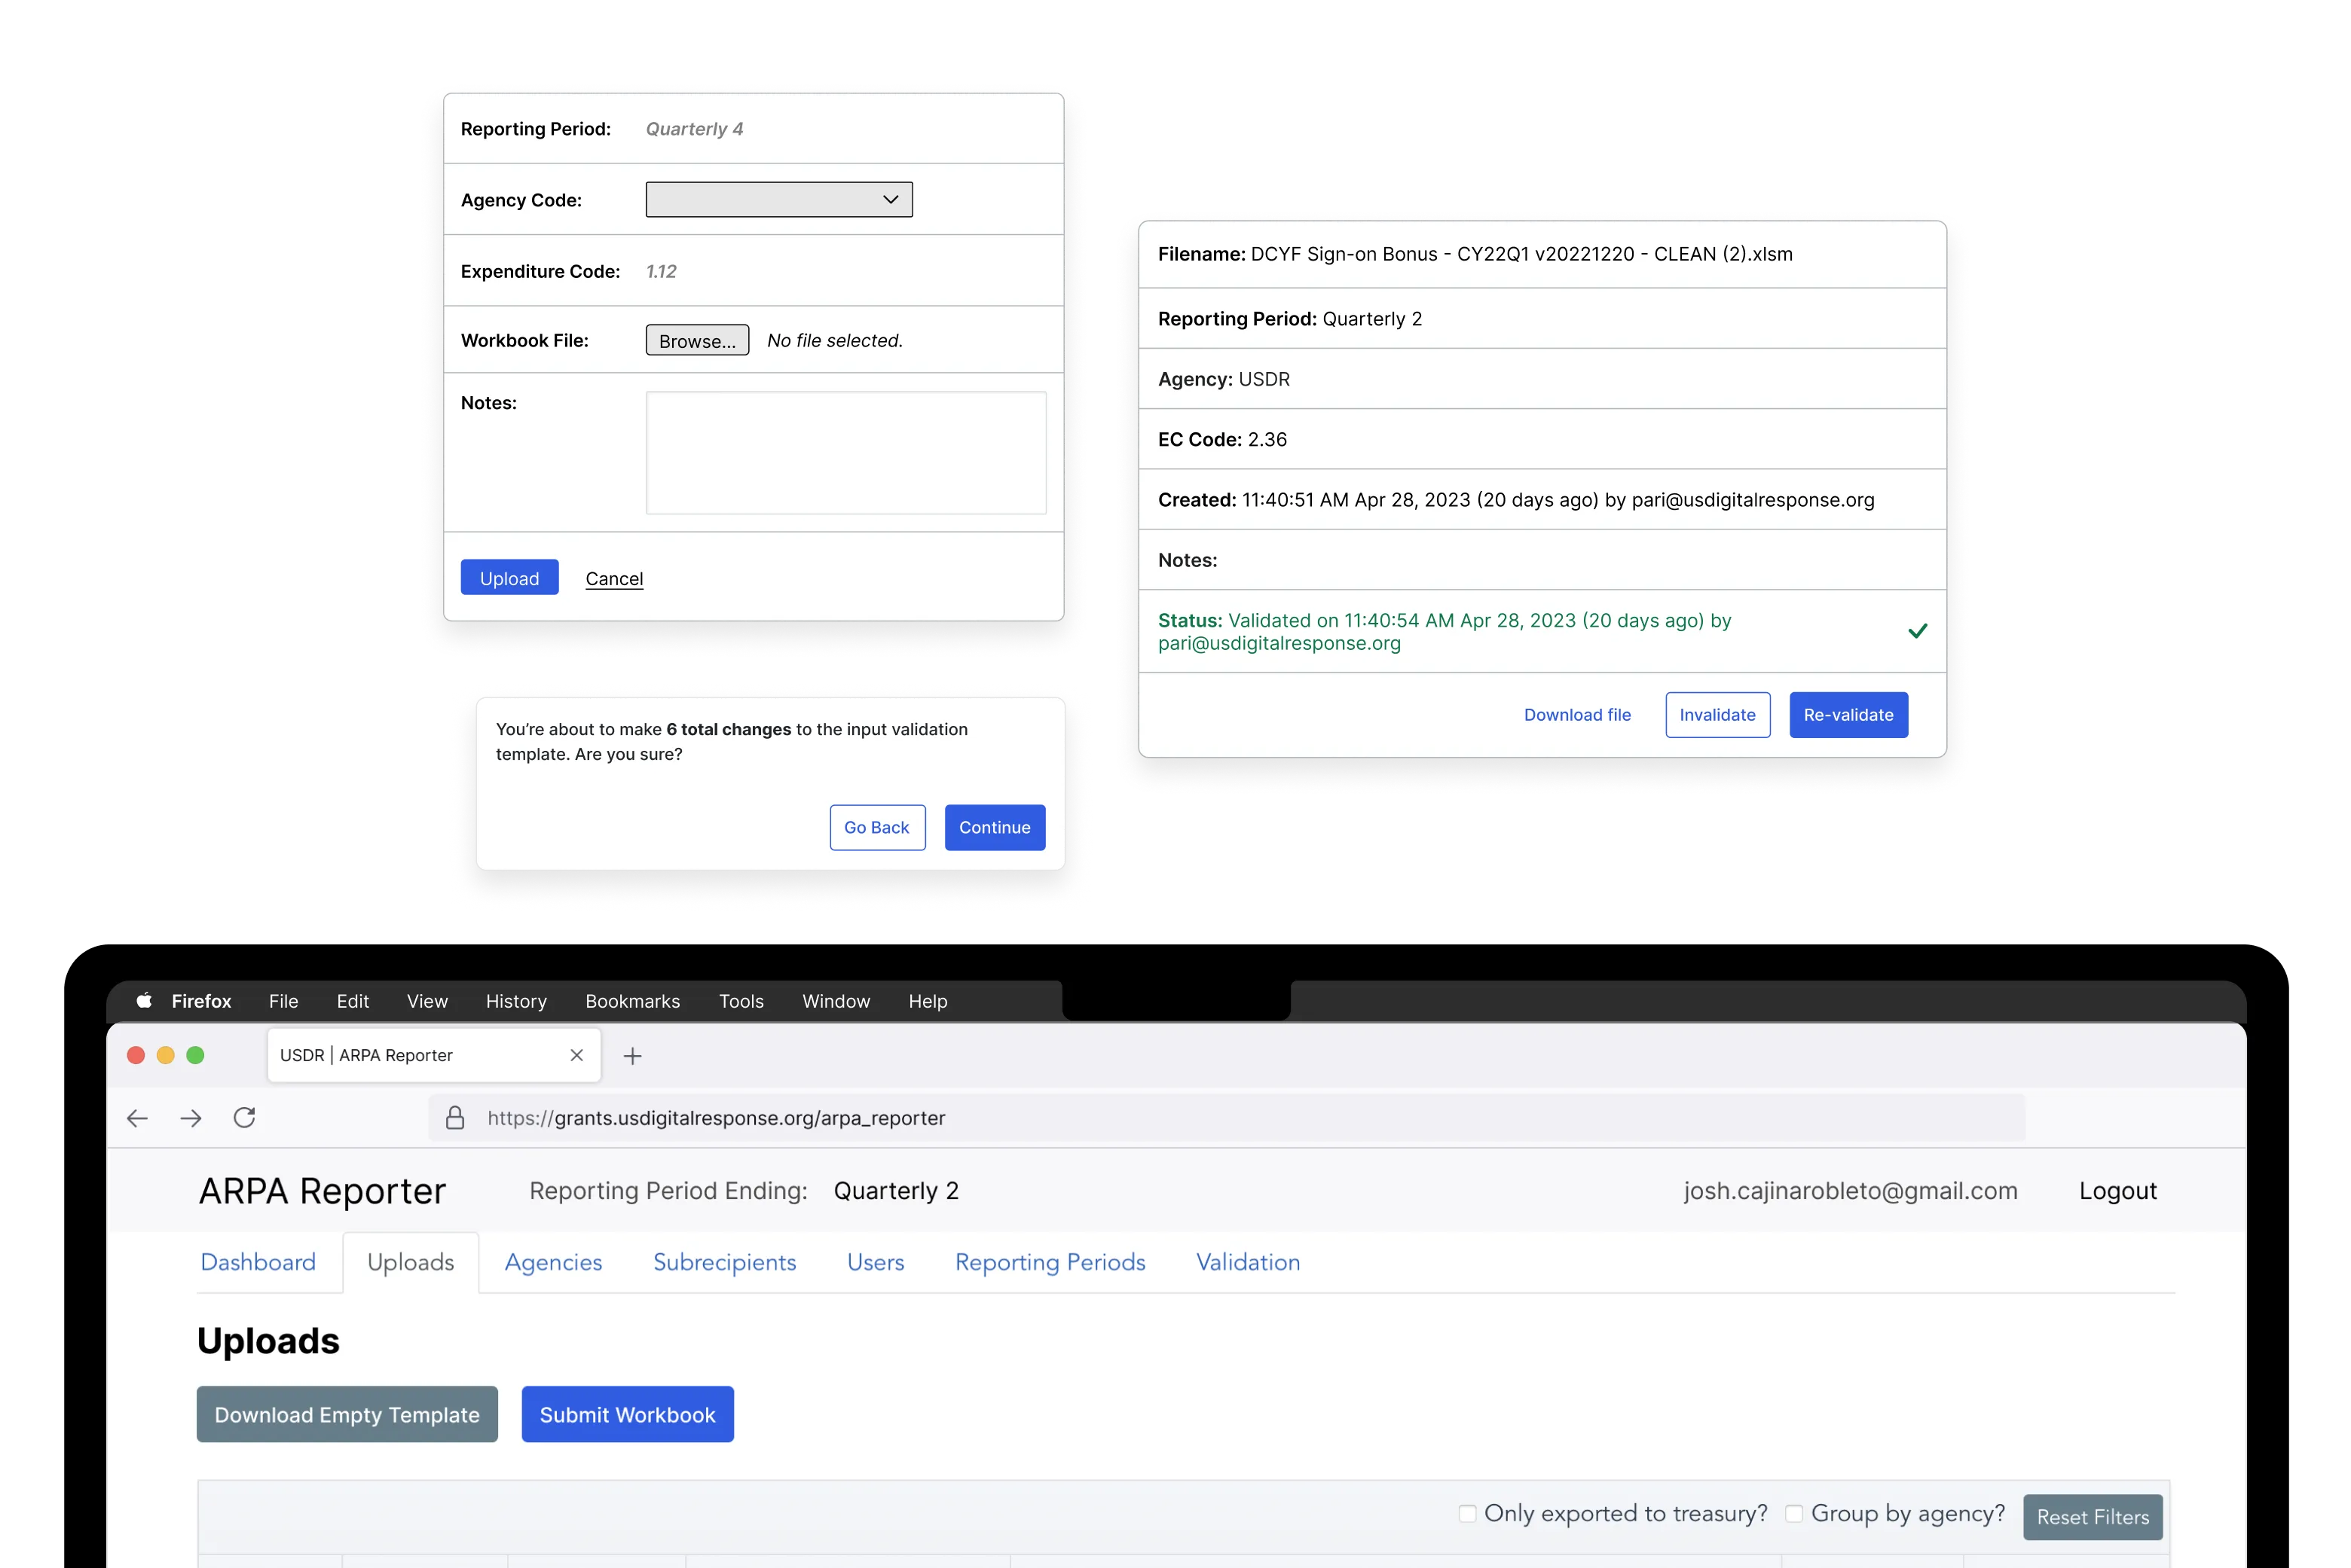Viewport: 2351px width, 1568px height.
Task: Open the View menu
Action: pyautogui.click(x=427, y=1001)
